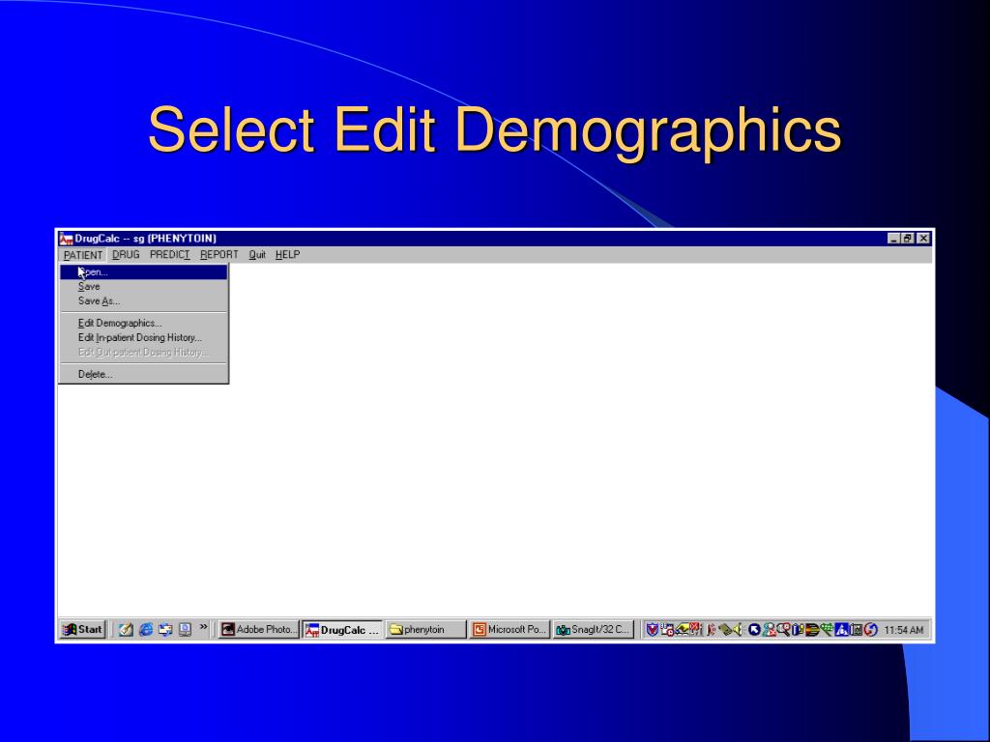Expand the quick launch overflow chevron
Screen dimensions: 990x742
pyautogui.click(x=203, y=627)
